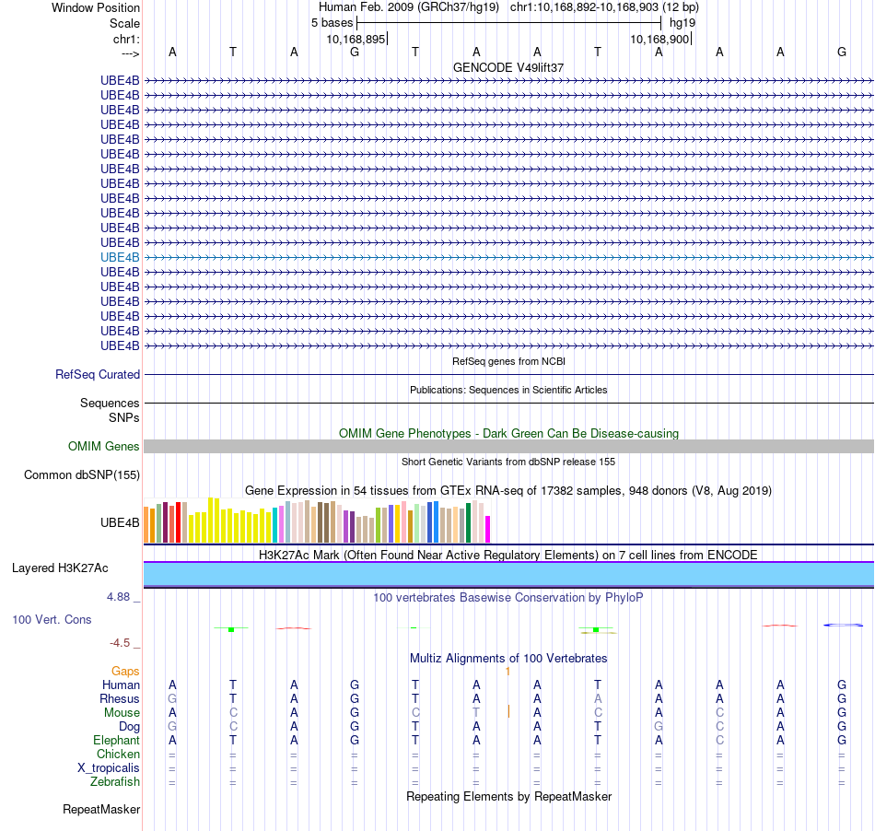Click the Dog alignment row label

tap(130, 727)
